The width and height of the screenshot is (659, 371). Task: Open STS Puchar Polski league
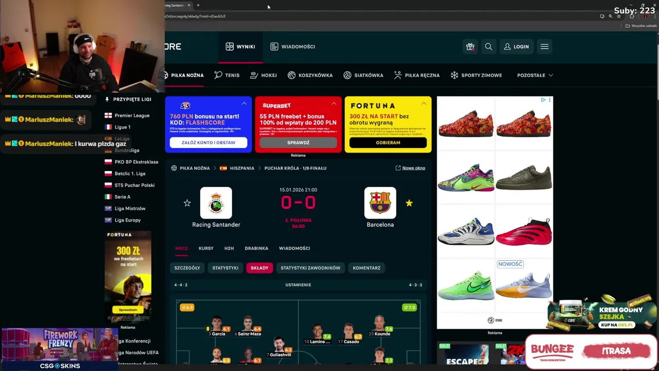pos(134,185)
